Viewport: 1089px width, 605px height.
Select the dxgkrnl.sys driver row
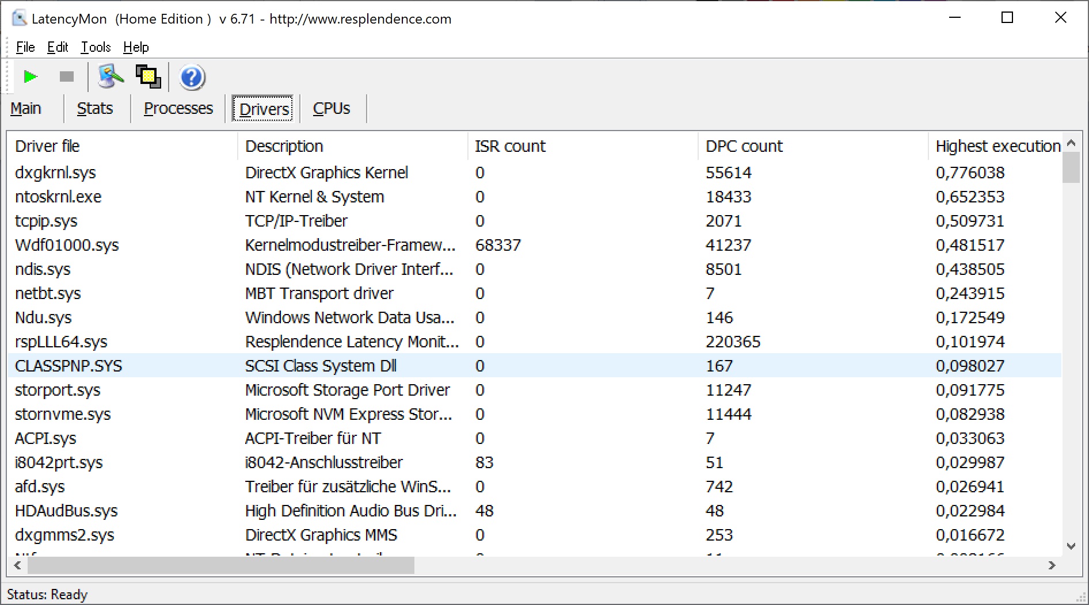click(55, 173)
